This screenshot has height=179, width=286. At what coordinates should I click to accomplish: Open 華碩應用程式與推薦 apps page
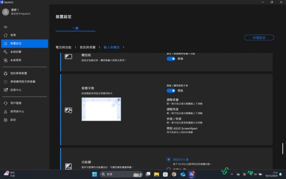coord(23,82)
